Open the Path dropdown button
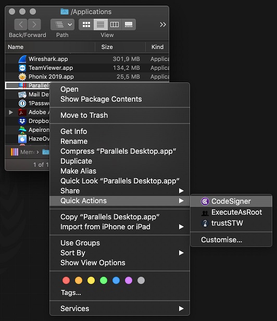 point(62,24)
